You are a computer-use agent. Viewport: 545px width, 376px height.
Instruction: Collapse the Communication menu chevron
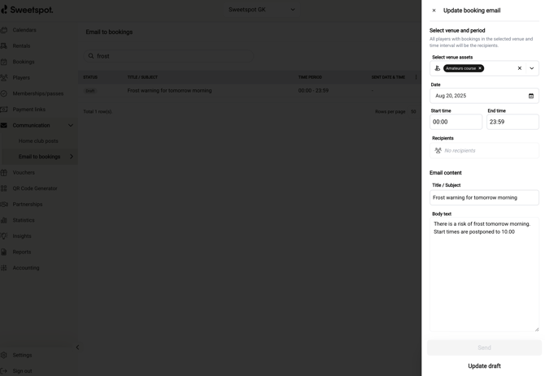(71, 125)
